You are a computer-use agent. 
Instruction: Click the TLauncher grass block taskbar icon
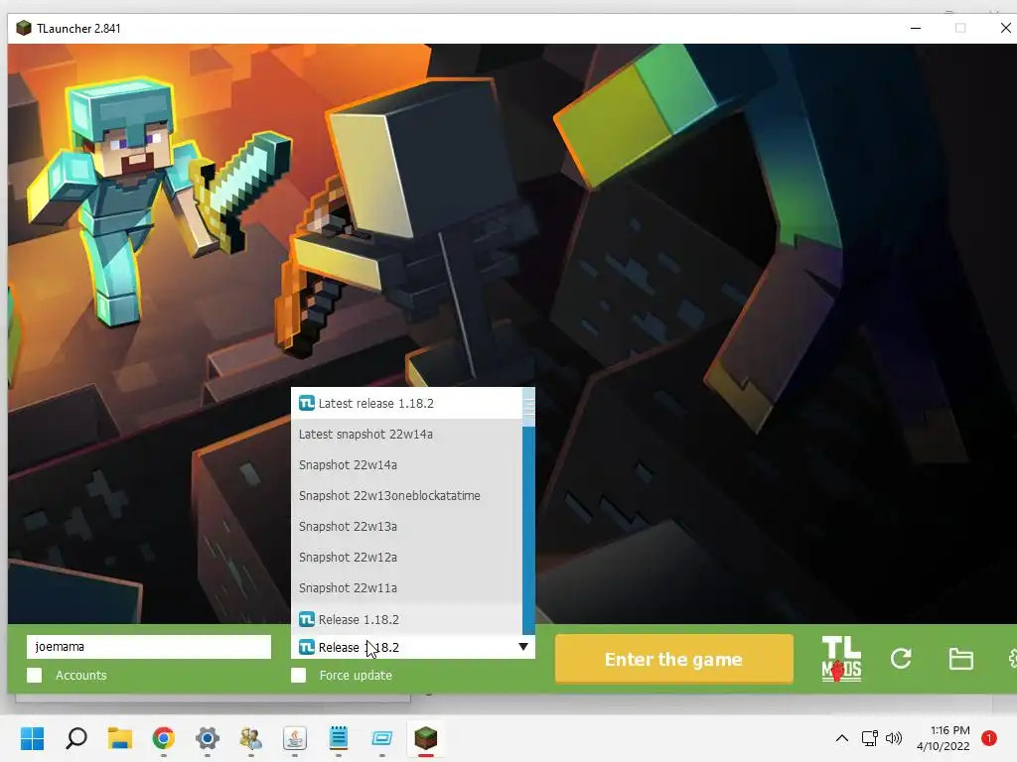426,738
